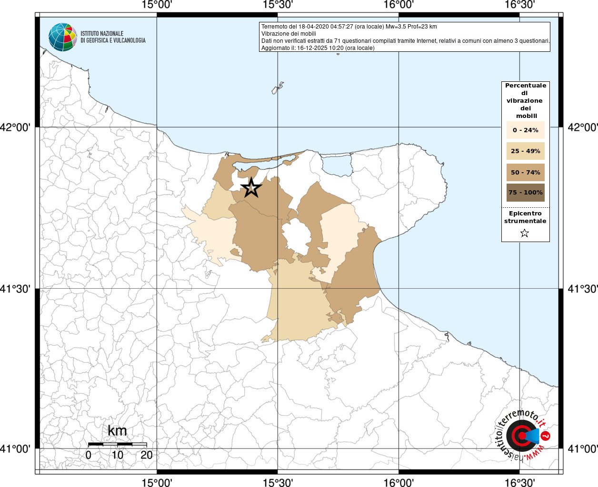
Task: Click the haisentitoilterremoto.it target logo
Action: pos(523,436)
